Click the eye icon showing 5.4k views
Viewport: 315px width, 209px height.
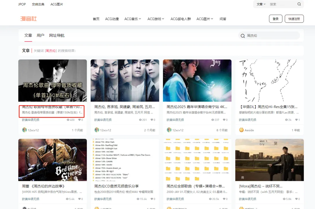[x=67, y=199]
